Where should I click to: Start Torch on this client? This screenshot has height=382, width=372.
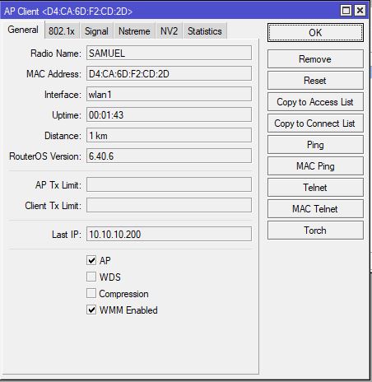click(315, 231)
